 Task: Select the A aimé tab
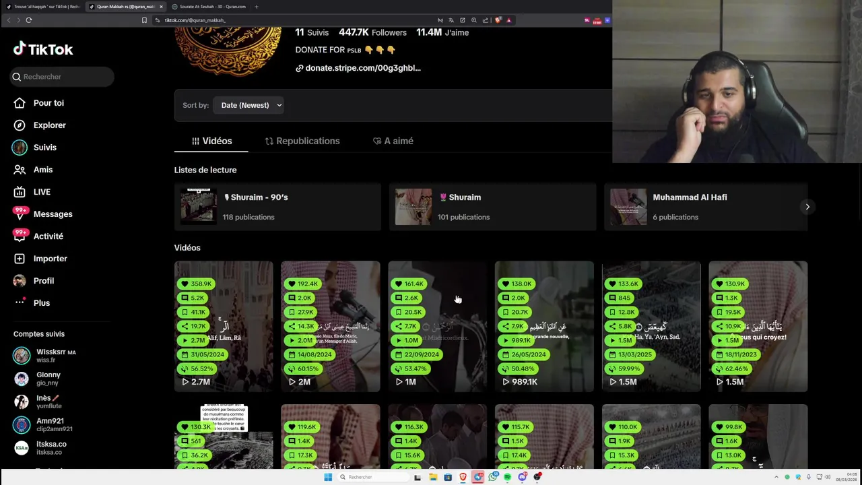(x=393, y=141)
